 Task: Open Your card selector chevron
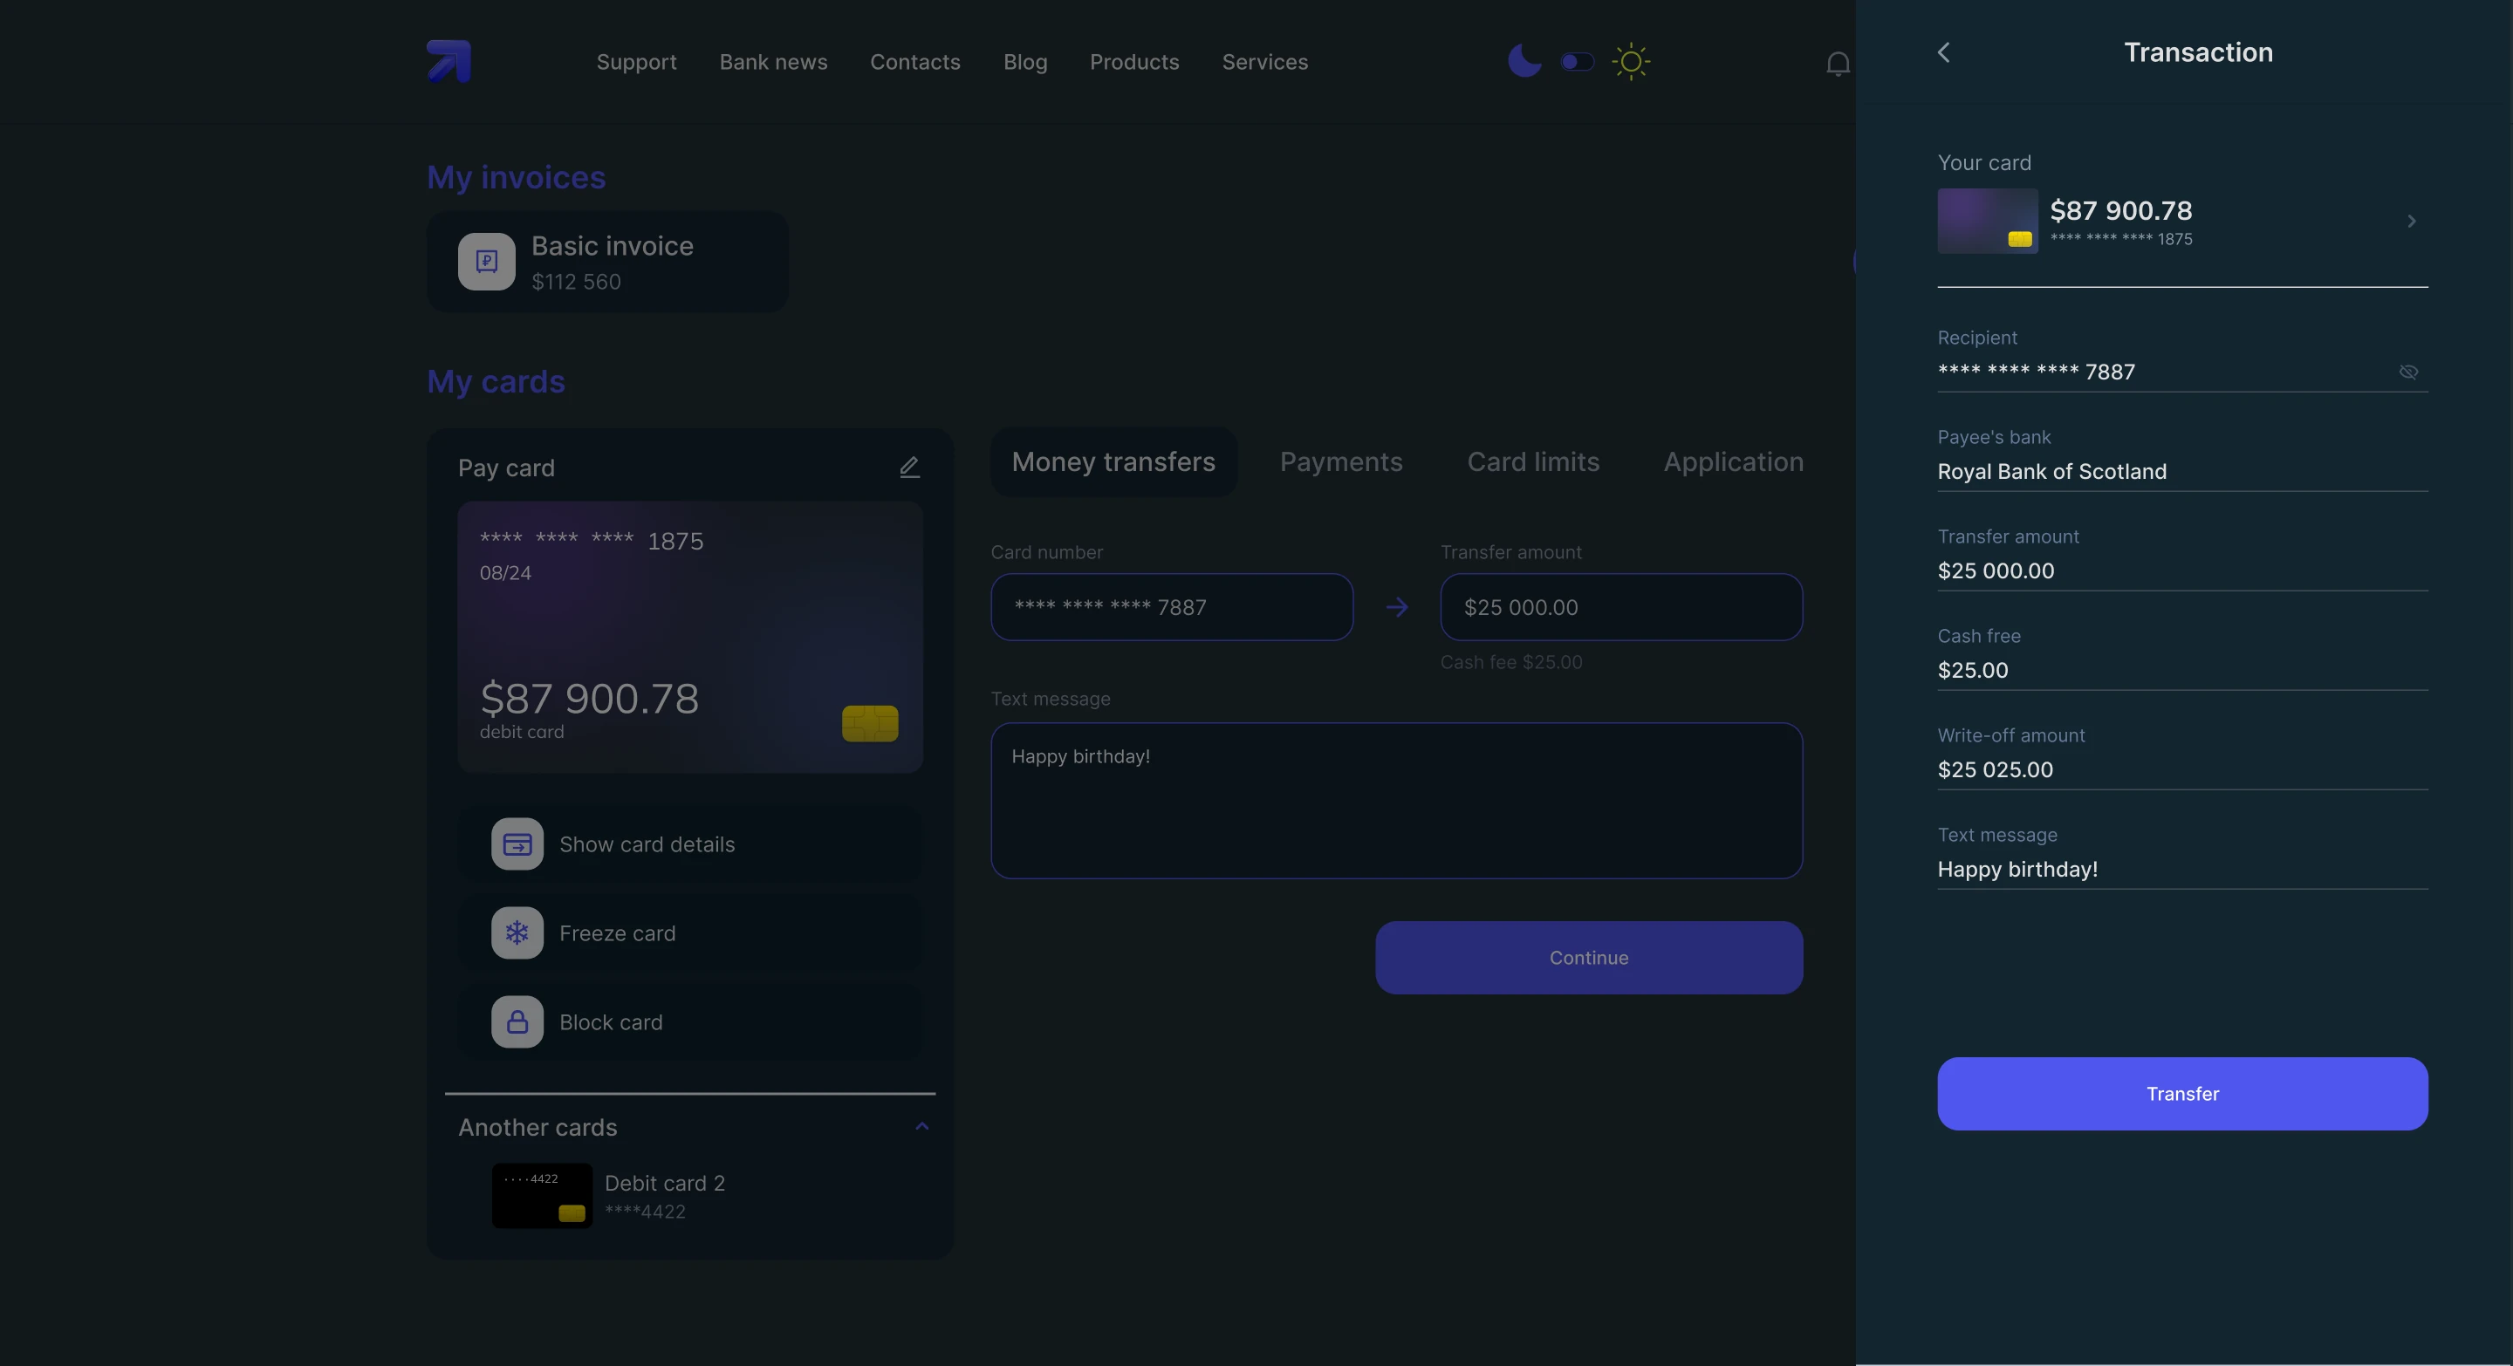(2412, 222)
